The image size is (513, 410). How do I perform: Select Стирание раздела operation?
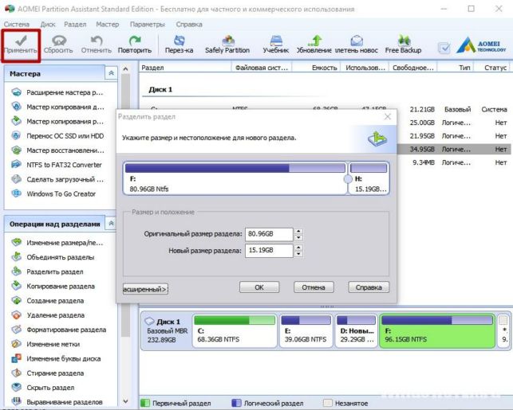coord(47,373)
